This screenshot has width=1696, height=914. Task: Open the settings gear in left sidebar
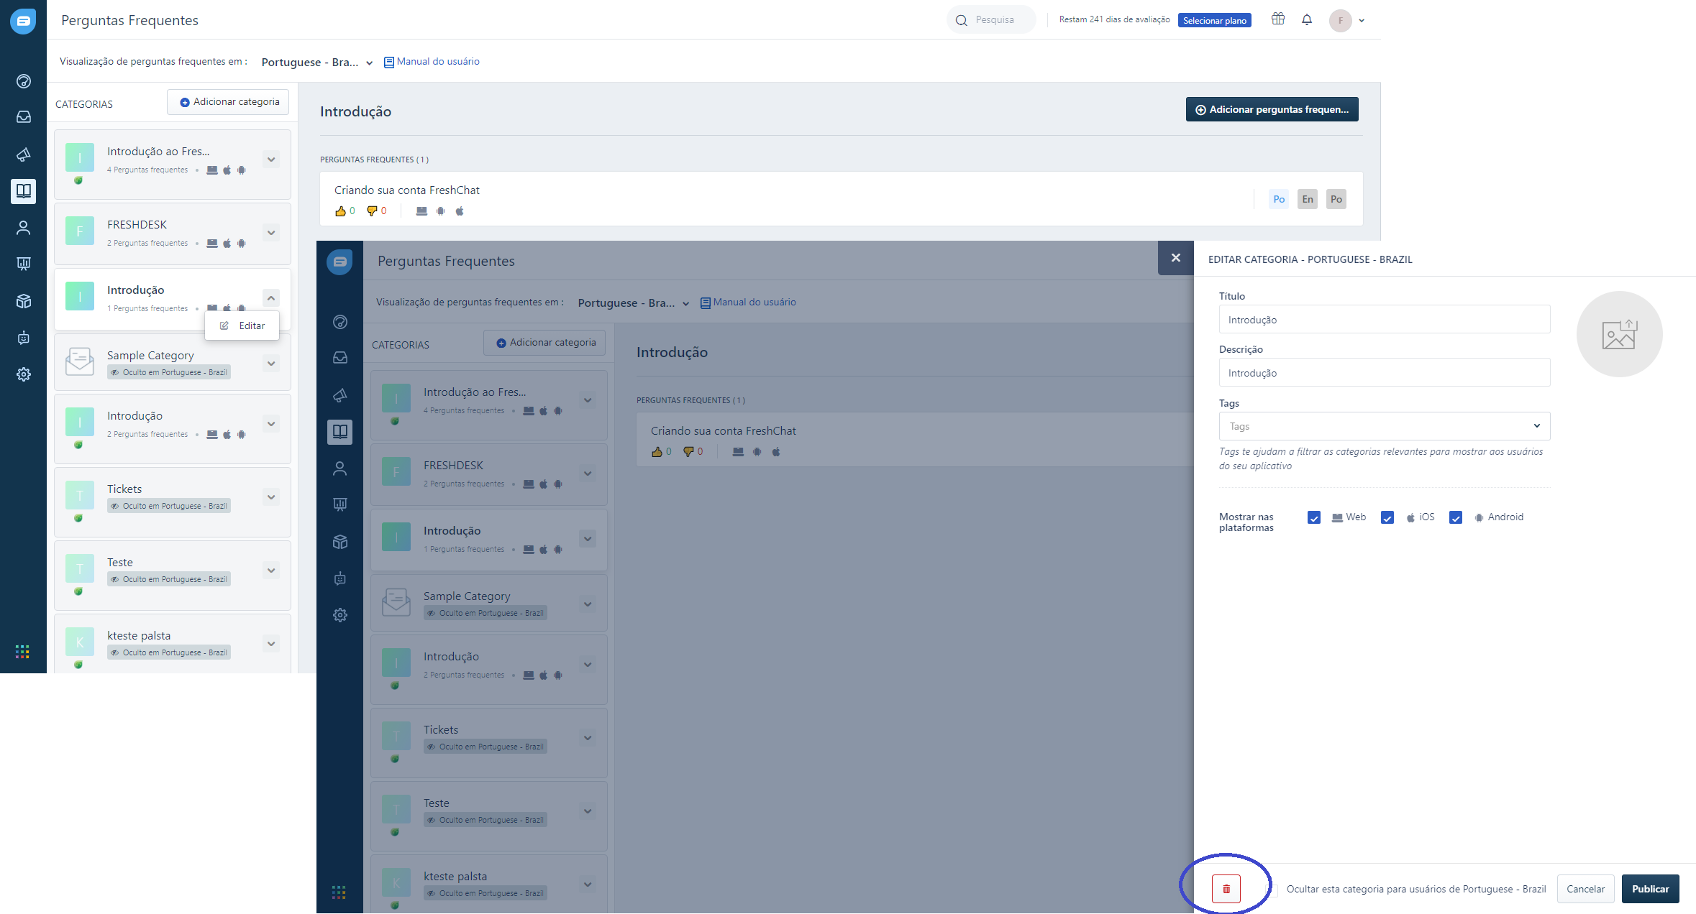[x=24, y=374]
